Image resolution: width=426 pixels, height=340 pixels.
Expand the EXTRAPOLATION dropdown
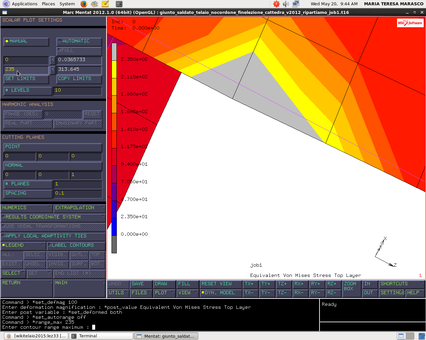(80, 208)
